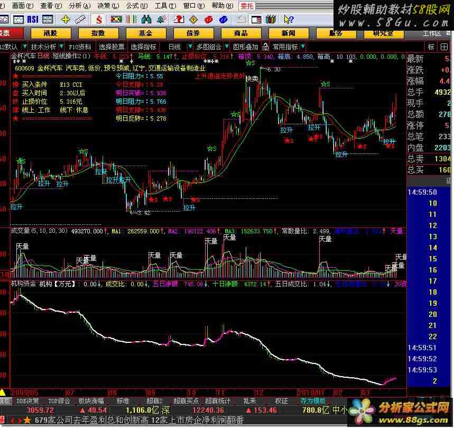Click the red circular logo icon
The image size is (454, 428).
pyautogui.click(x=208, y=20)
